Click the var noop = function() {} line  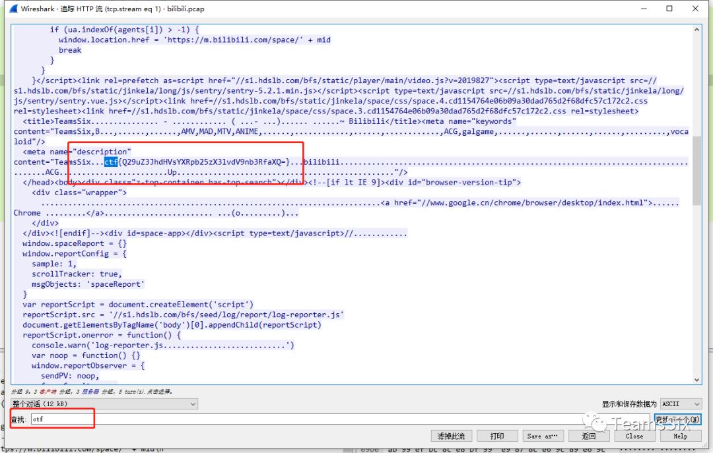click(x=86, y=355)
